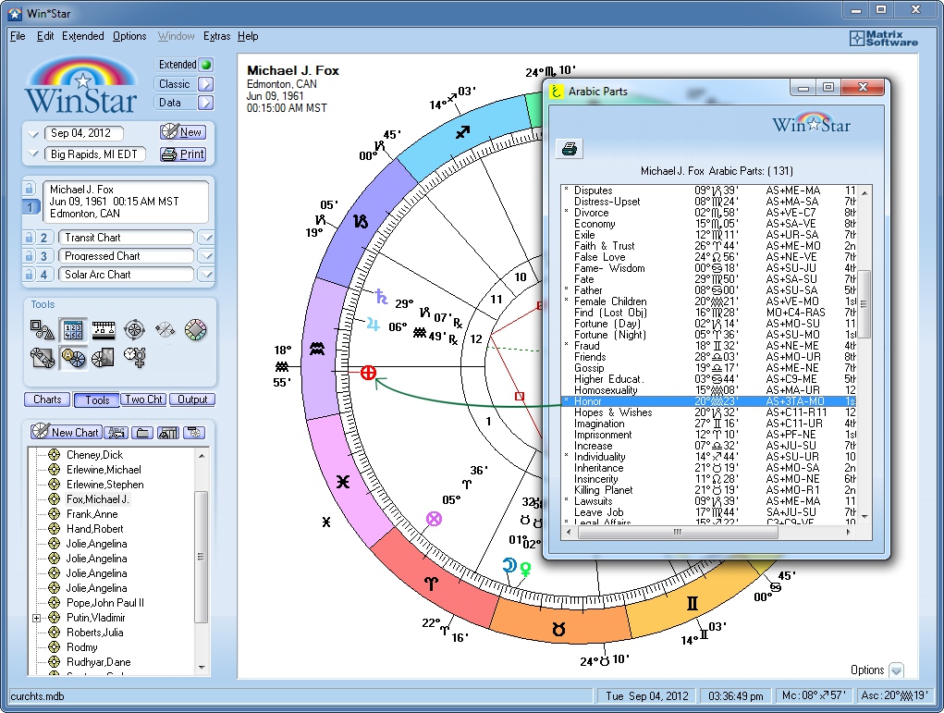Viewport: 944px width, 713px height.
Task: Switch to the Two Cht tab
Action: coord(144,400)
